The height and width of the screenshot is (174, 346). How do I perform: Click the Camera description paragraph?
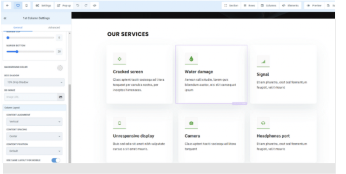click(x=210, y=147)
